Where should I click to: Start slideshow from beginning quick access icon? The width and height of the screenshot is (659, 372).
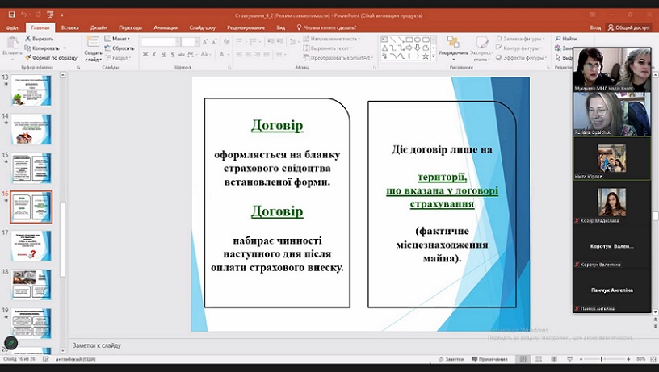(50, 15)
